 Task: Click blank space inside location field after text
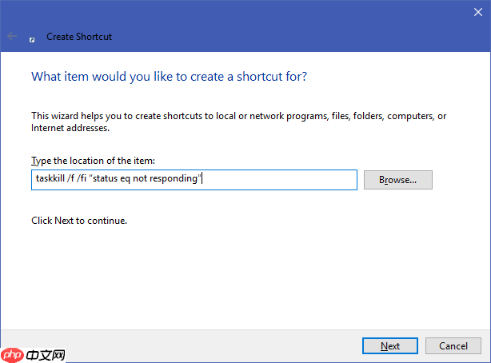tap(280, 180)
